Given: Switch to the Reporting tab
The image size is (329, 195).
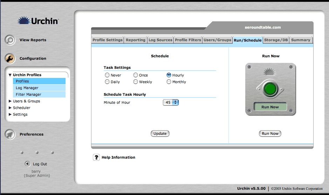Looking at the screenshot, I should pyautogui.click(x=136, y=40).
